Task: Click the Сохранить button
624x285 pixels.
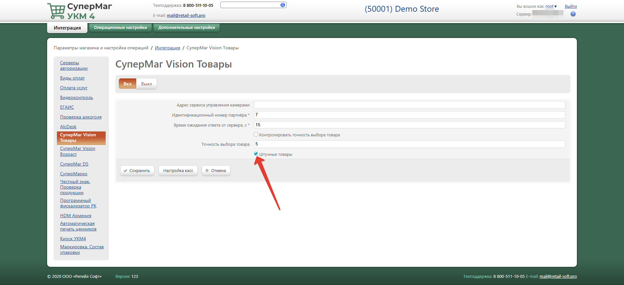Action: [x=136, y=171]
